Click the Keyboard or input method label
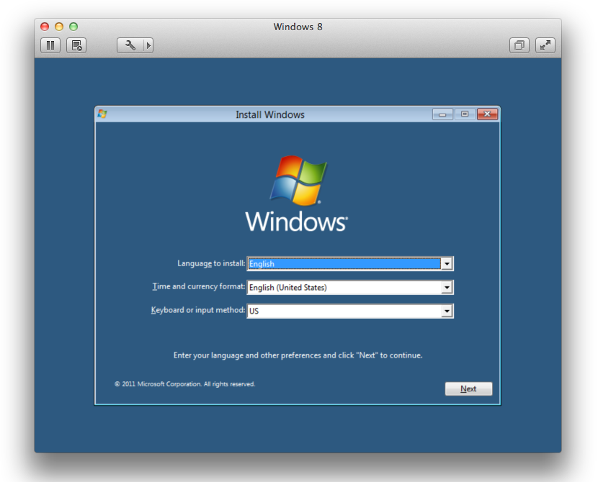Screen dimensions: 598x482 coord(198,310)
